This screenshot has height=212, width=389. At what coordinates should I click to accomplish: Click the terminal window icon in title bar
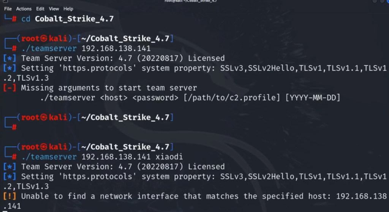click(5, 1)
